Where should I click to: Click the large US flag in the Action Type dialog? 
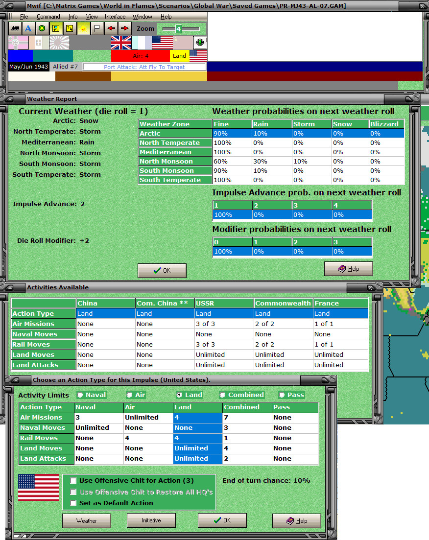pyautogui.click(x=39, y=487)
